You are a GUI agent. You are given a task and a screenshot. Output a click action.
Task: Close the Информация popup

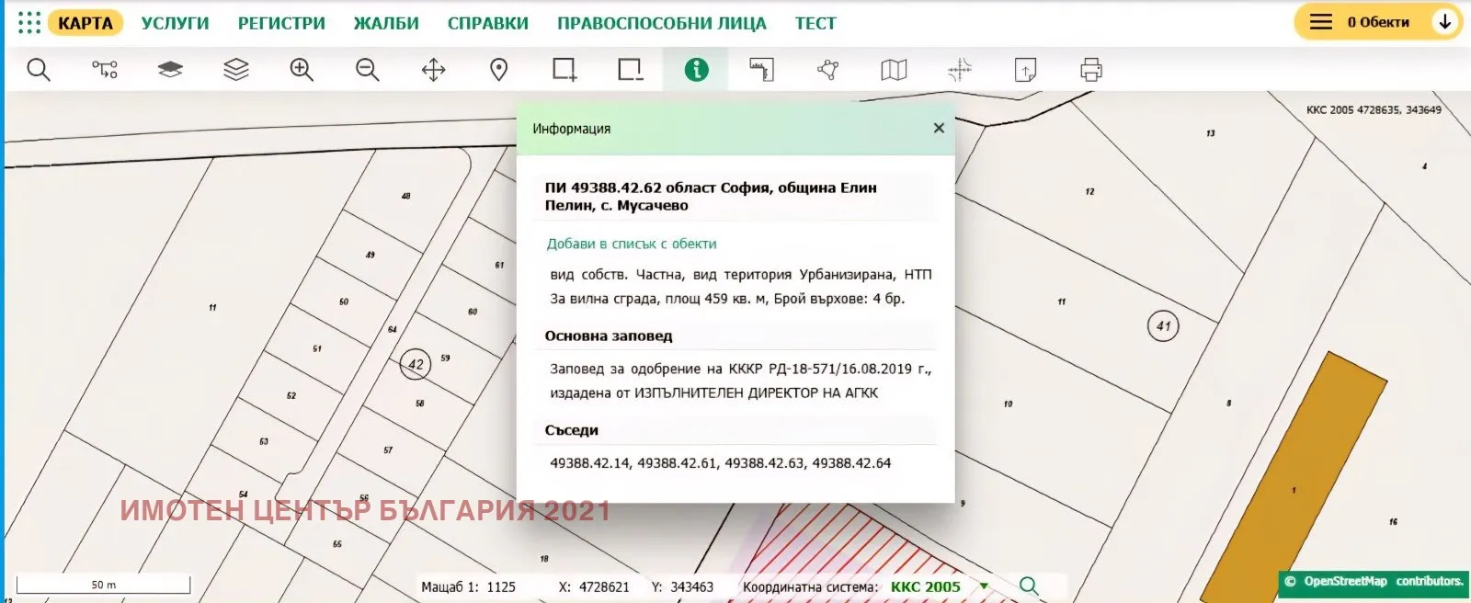(x=939, y=129)
